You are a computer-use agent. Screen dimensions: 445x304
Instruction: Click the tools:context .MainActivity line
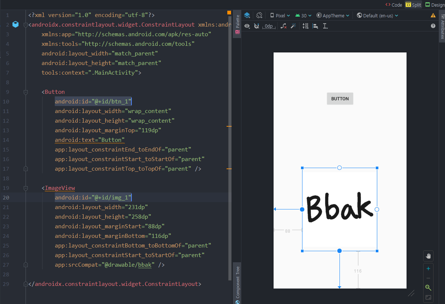coord(91,73)
